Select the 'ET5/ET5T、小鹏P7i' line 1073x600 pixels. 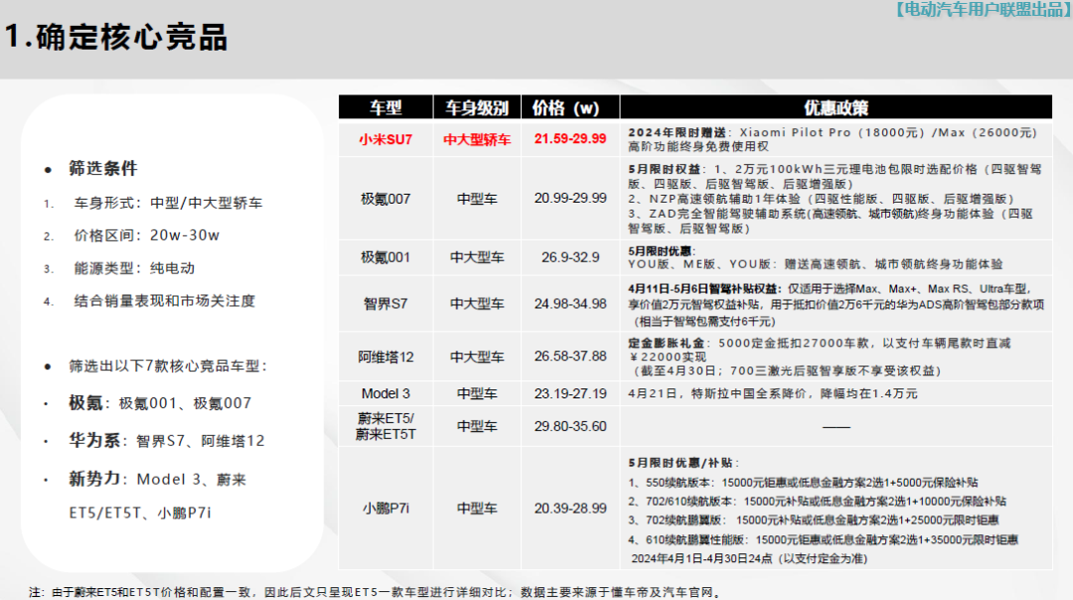(x=140, y=513)
